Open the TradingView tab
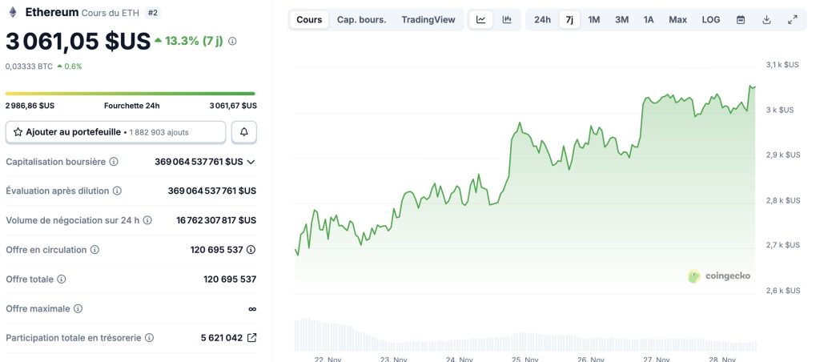Screen dimensions: 820x362 point(428,20)
